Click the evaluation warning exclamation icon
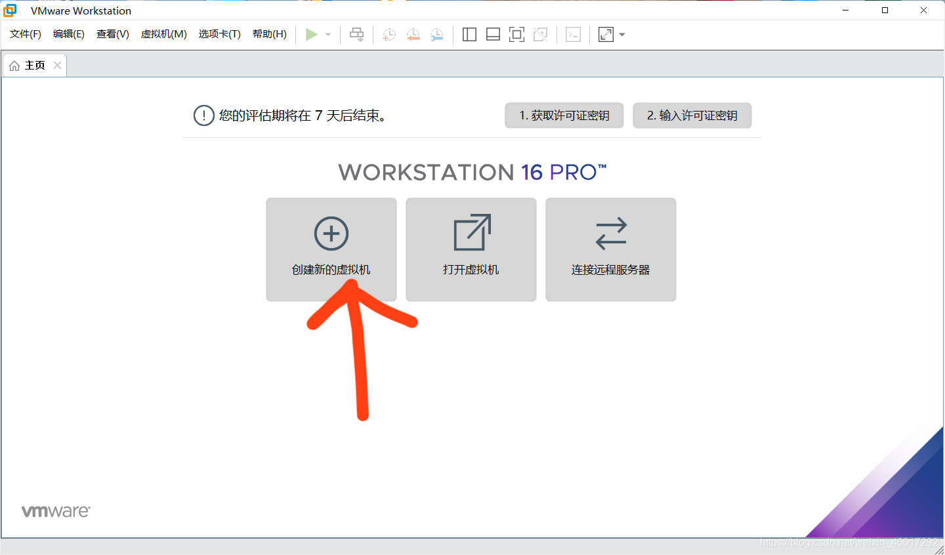This screenshot has height=555, width=945. 204,116
